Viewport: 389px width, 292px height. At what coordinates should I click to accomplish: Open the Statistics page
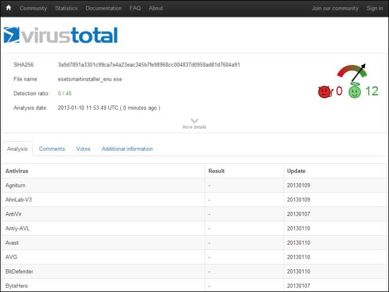(x=66, y=8)
